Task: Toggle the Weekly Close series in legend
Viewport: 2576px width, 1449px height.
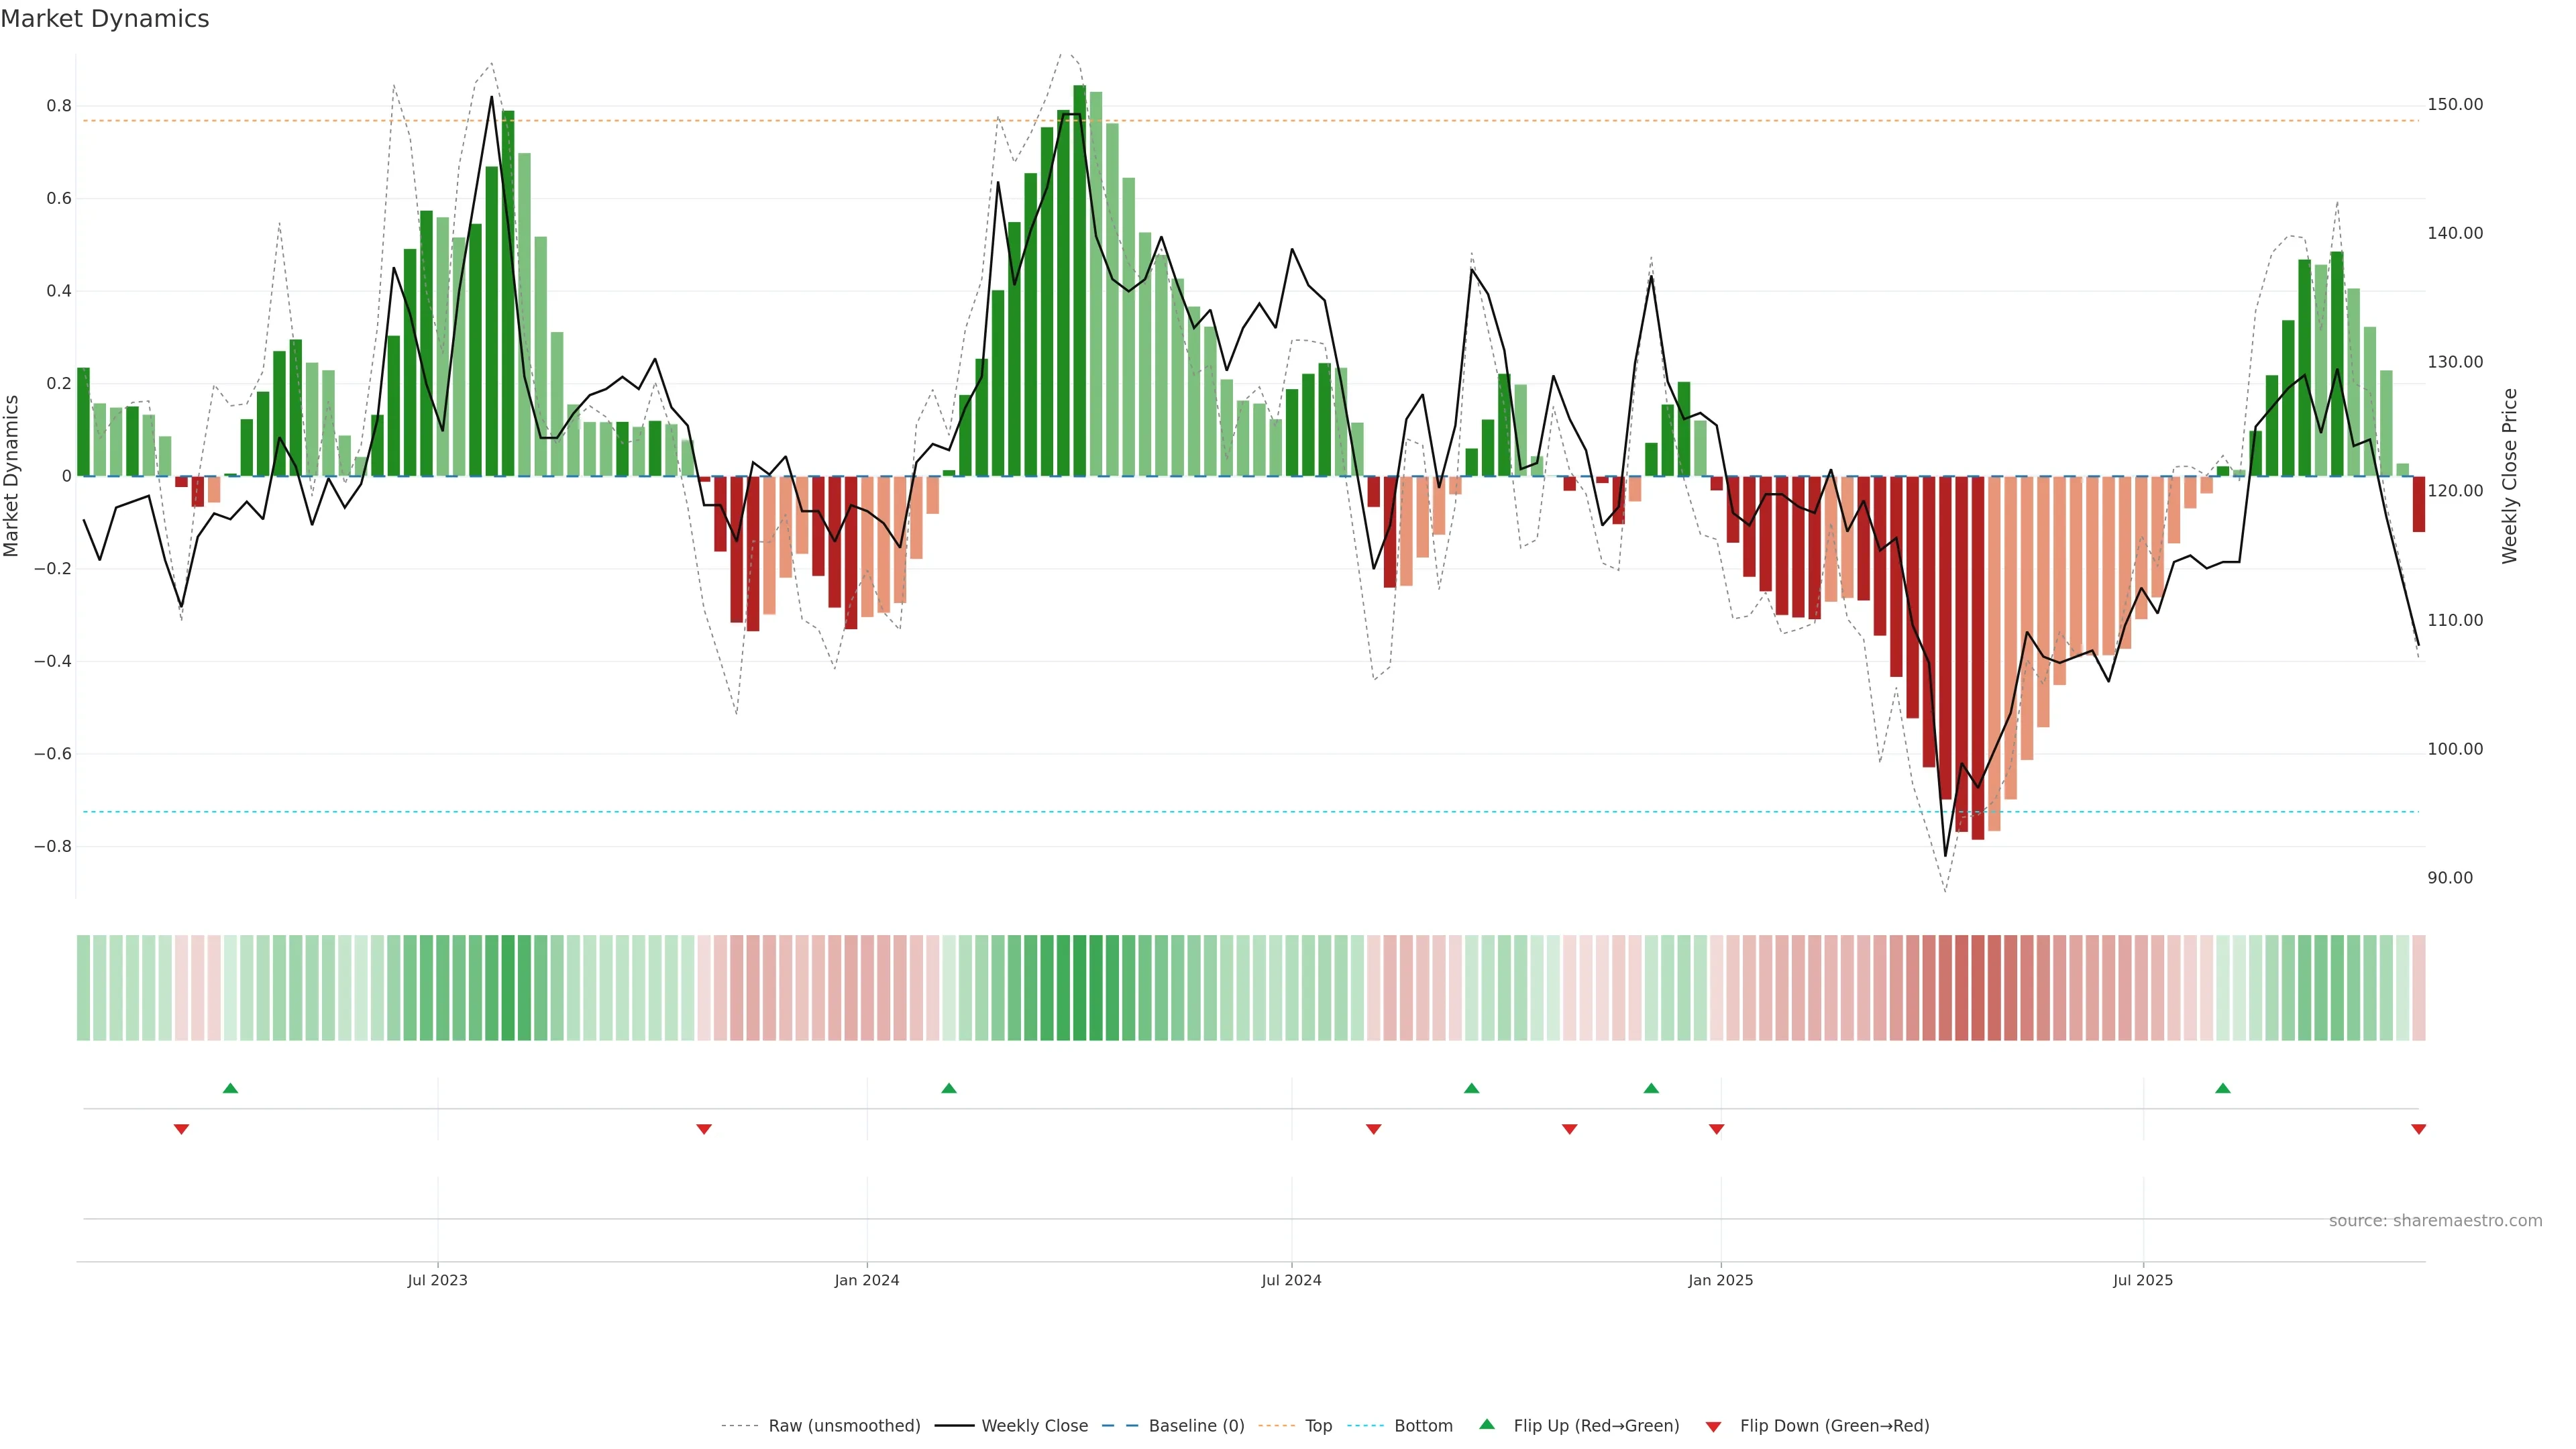Action: tap(1034, 1426)
